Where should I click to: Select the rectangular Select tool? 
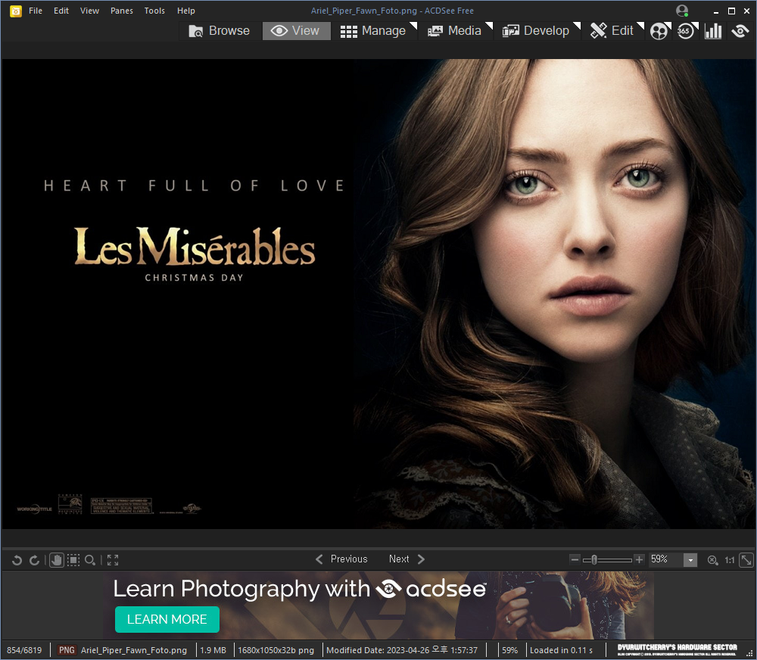73,560
